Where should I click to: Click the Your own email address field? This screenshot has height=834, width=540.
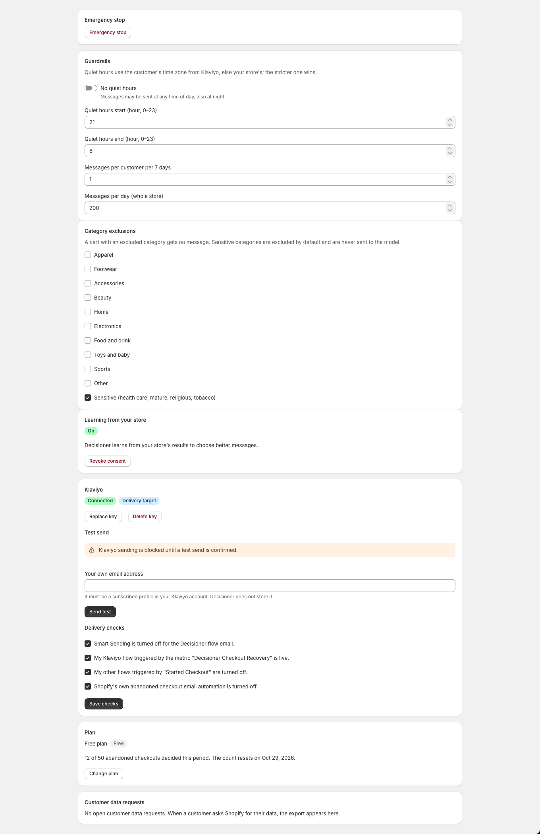pos(270,586)
